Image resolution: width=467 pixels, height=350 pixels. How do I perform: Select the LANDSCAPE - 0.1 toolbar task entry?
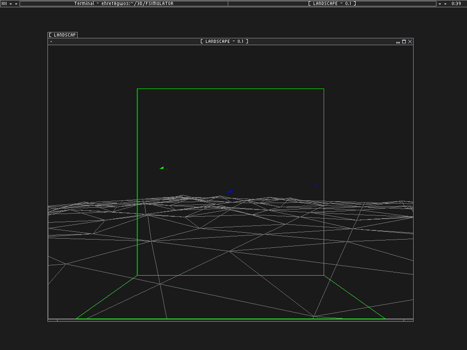[x=332, y=4]
